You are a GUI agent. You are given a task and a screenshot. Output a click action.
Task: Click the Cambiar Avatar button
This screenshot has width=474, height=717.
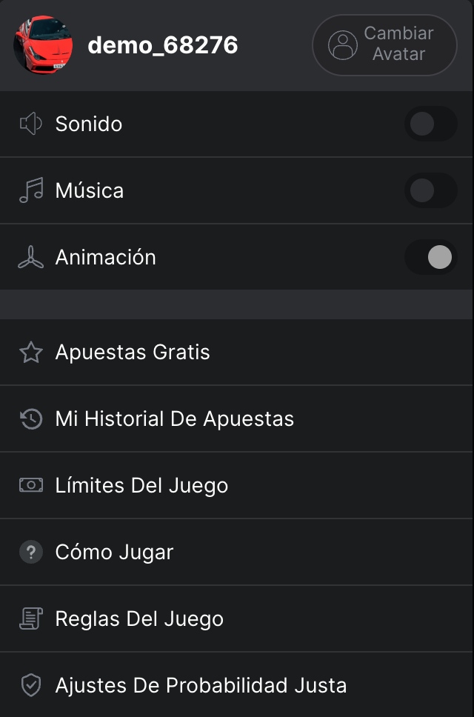tap(384, 44)
